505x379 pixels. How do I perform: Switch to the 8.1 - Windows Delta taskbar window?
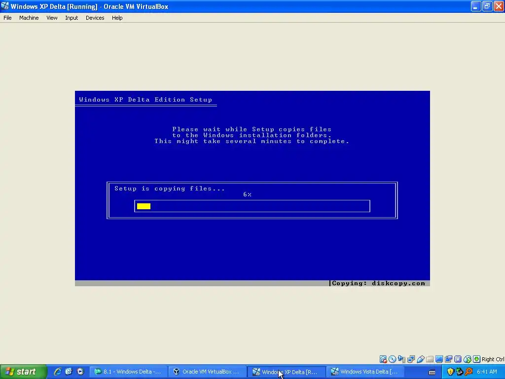point(129,372)
